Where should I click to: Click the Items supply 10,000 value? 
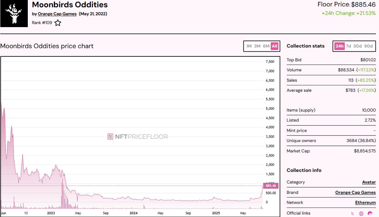point(369,110)
